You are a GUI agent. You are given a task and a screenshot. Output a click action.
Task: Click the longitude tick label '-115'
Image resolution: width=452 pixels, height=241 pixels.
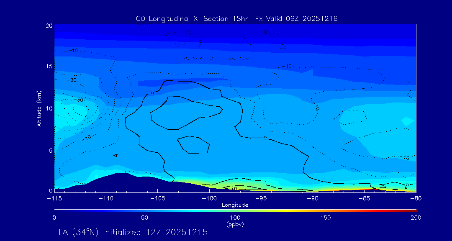tap(54, 199)
